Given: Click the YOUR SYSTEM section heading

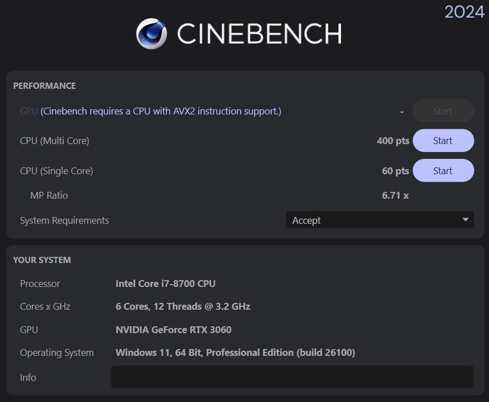Looking at the screenshot, I should (x=42, y=260).
